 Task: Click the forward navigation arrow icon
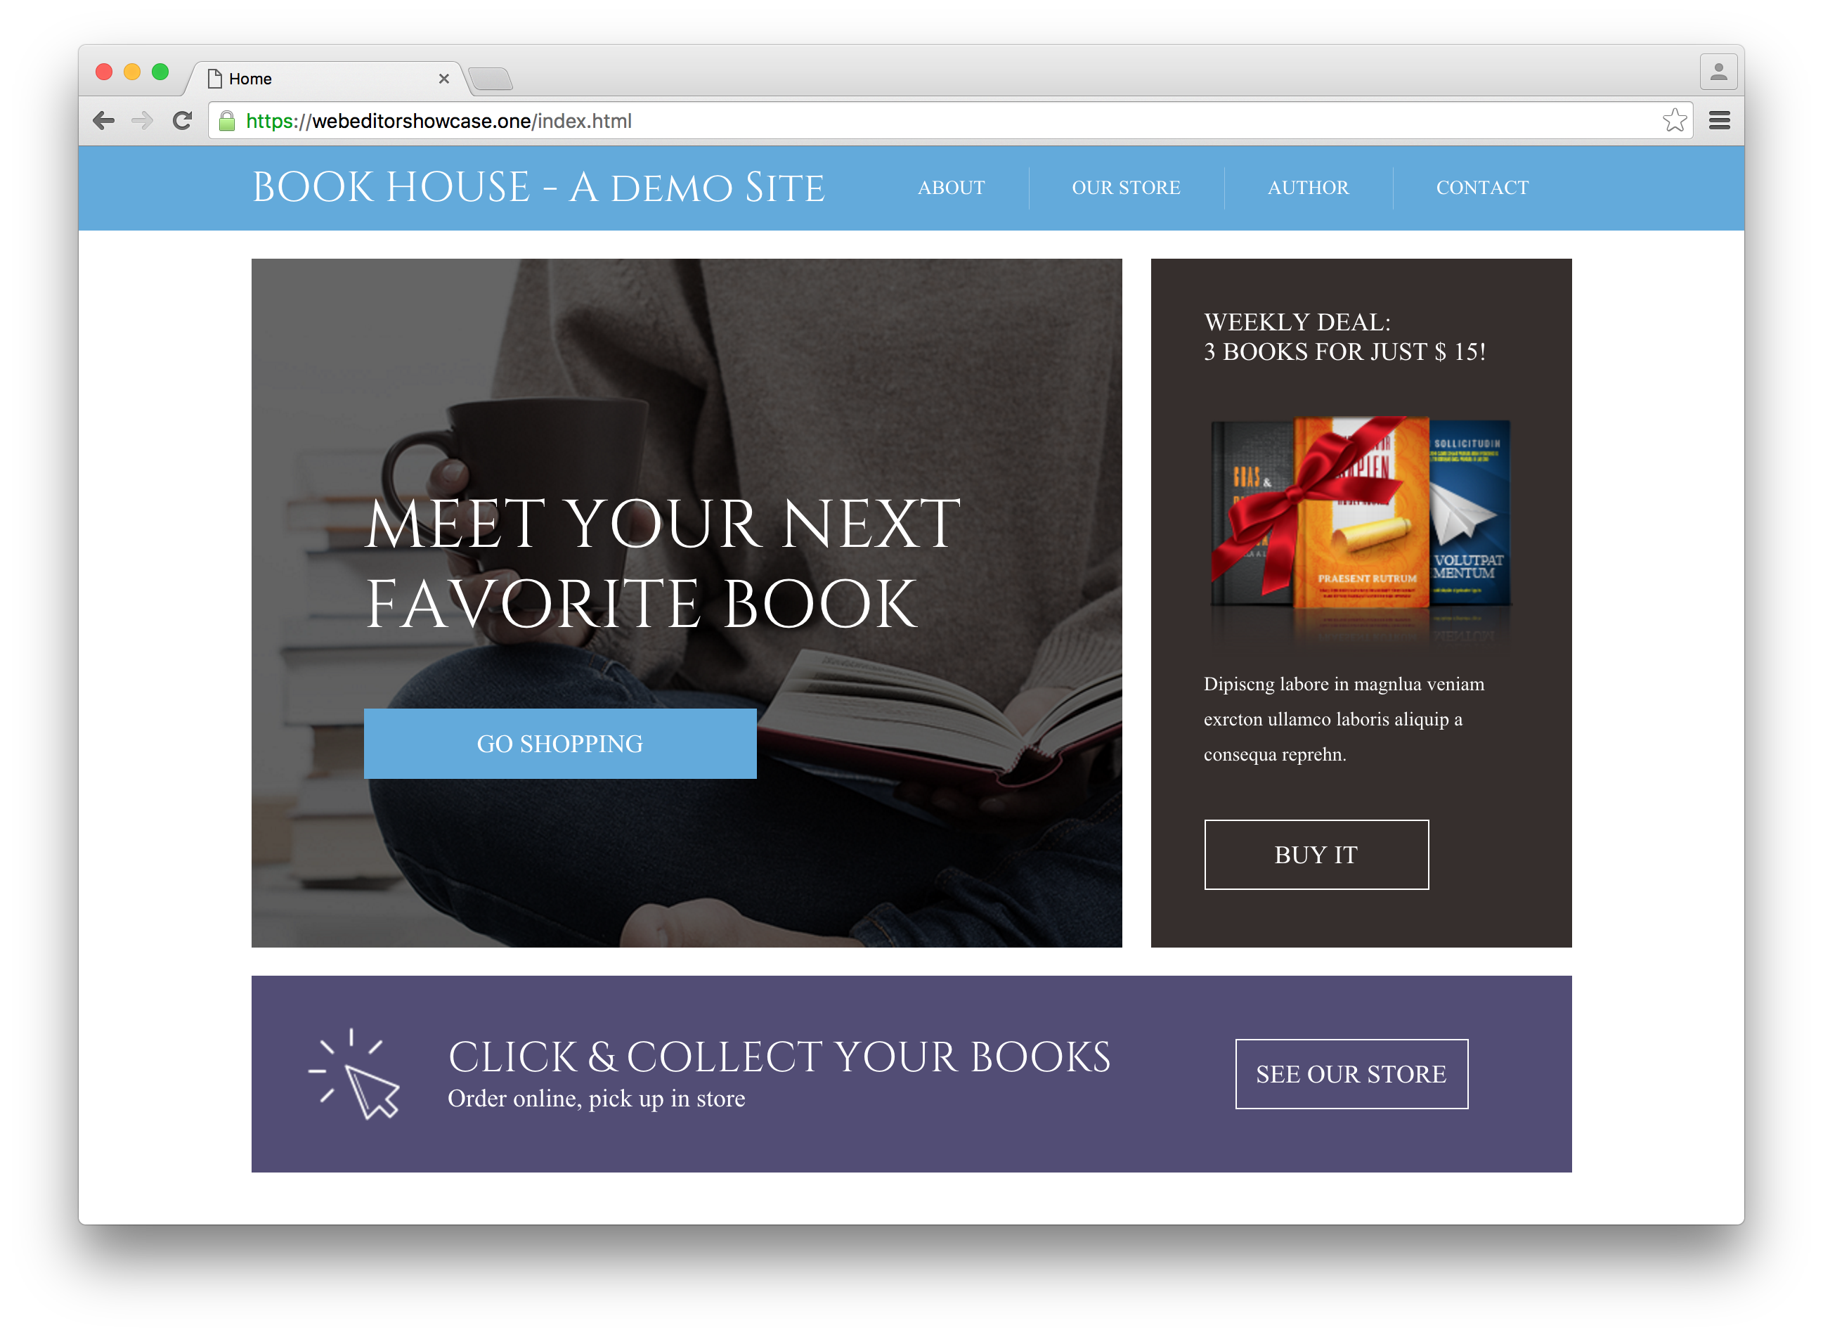[141, 120]
